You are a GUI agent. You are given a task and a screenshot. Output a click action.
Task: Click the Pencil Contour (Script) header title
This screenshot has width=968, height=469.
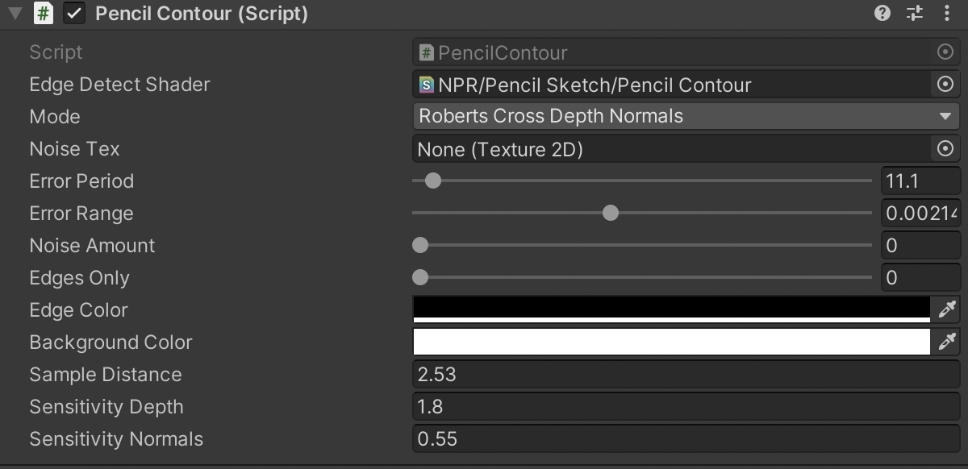tap(202, 14)
